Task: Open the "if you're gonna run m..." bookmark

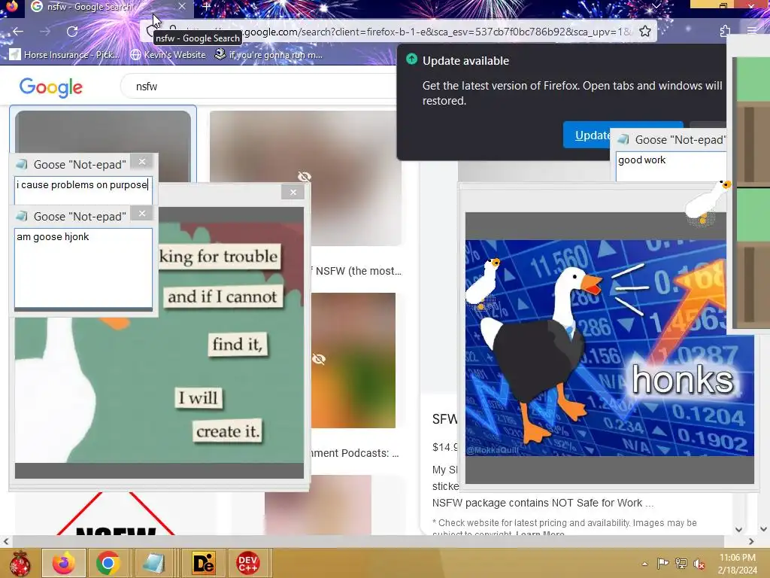Action: click(x=269, y=55)
